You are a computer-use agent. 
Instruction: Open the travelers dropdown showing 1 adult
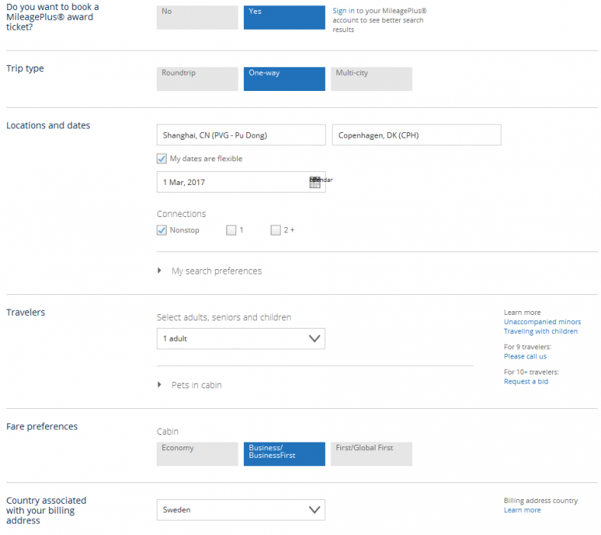point(240,339)
